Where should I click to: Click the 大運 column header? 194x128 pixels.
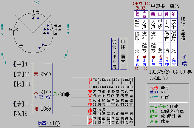pyautogui.click(x=144, y=14)
